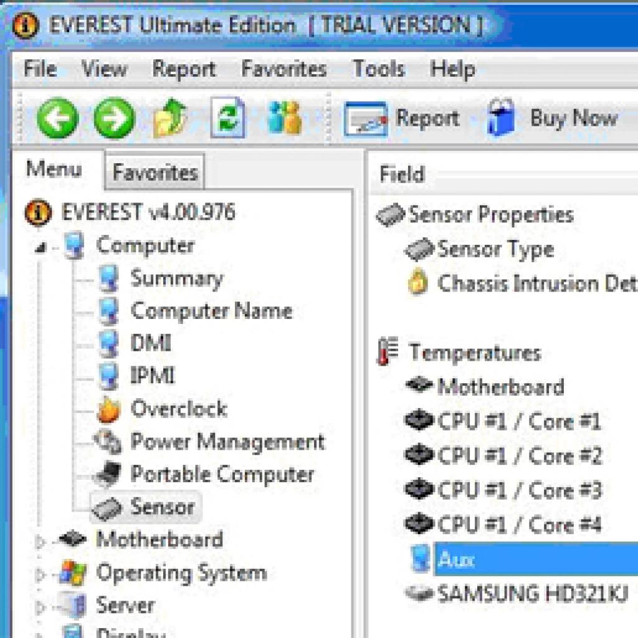Click the Buy Now button label
The image size is (638, 638).
click(574, 118)
